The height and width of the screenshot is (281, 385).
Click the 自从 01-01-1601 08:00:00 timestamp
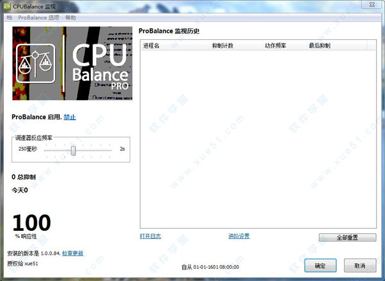click(x=210, y=267)
